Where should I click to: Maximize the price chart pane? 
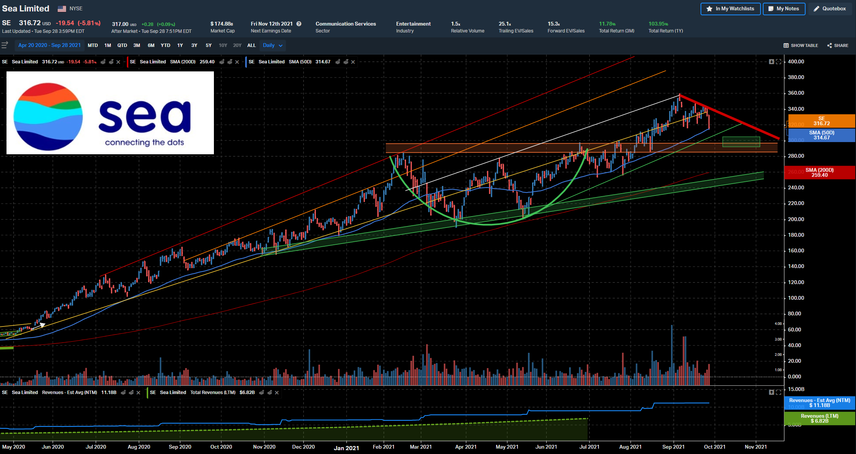click(778, 61)
